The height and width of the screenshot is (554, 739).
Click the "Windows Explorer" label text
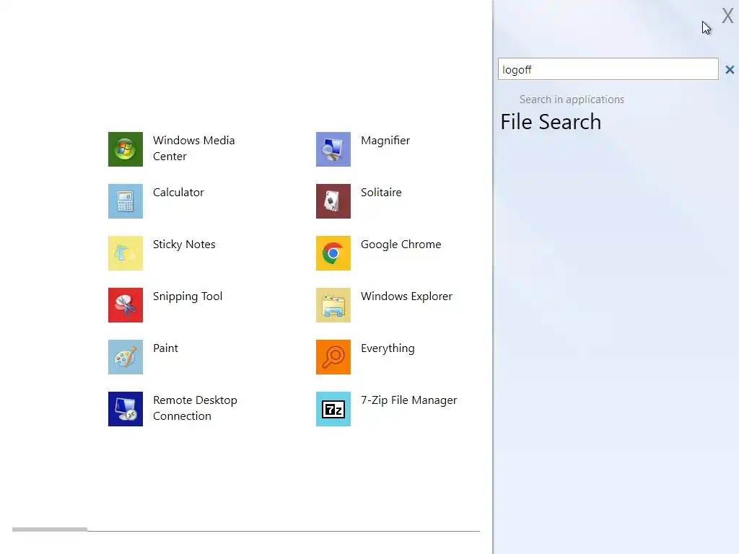point(406,296)
